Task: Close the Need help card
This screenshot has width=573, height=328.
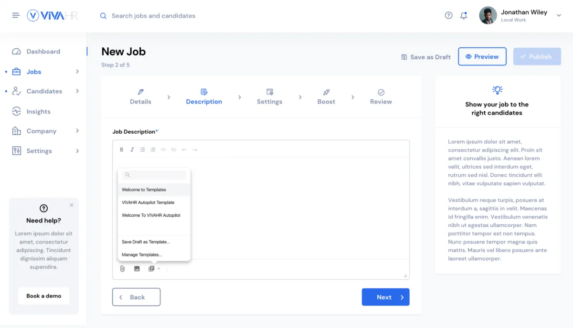Action: pyautogui.click(x=72, y=205)
